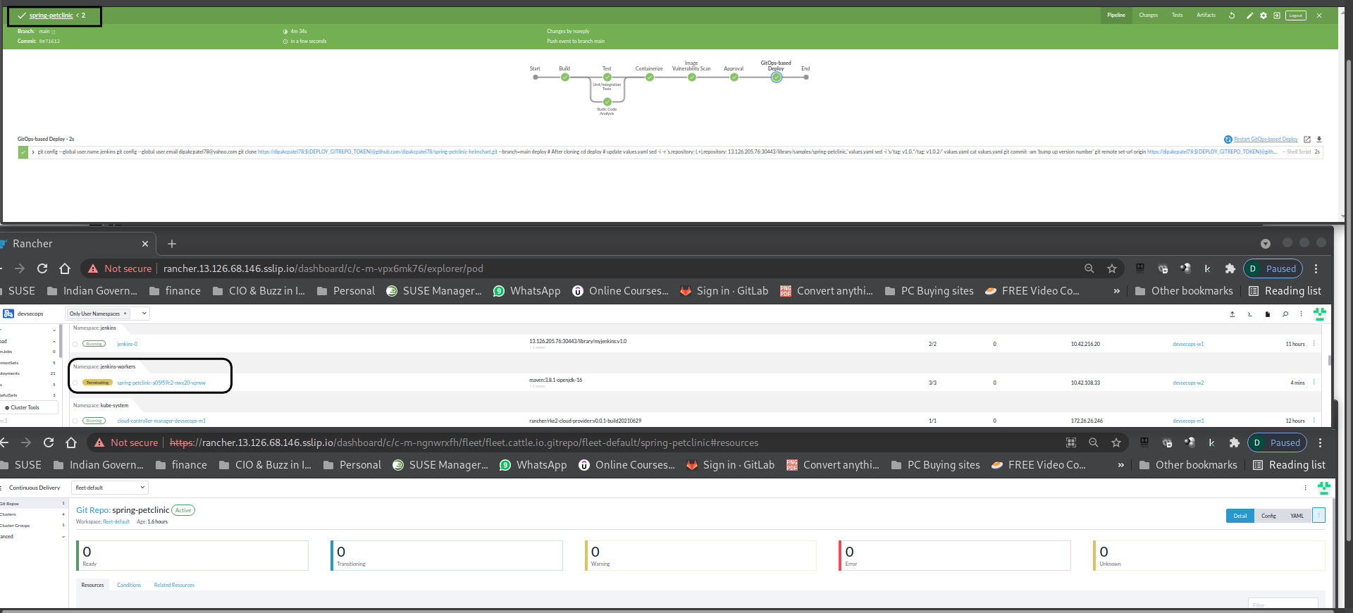The image size is (1353, 613).
Task: Open the finance bookmarks folder in upper browser
Action: (175, 291)
